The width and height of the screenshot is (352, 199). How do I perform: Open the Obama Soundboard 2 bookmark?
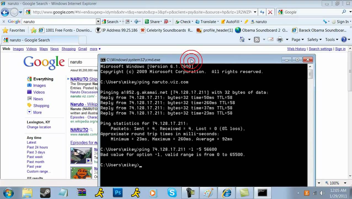click(261, 30)
